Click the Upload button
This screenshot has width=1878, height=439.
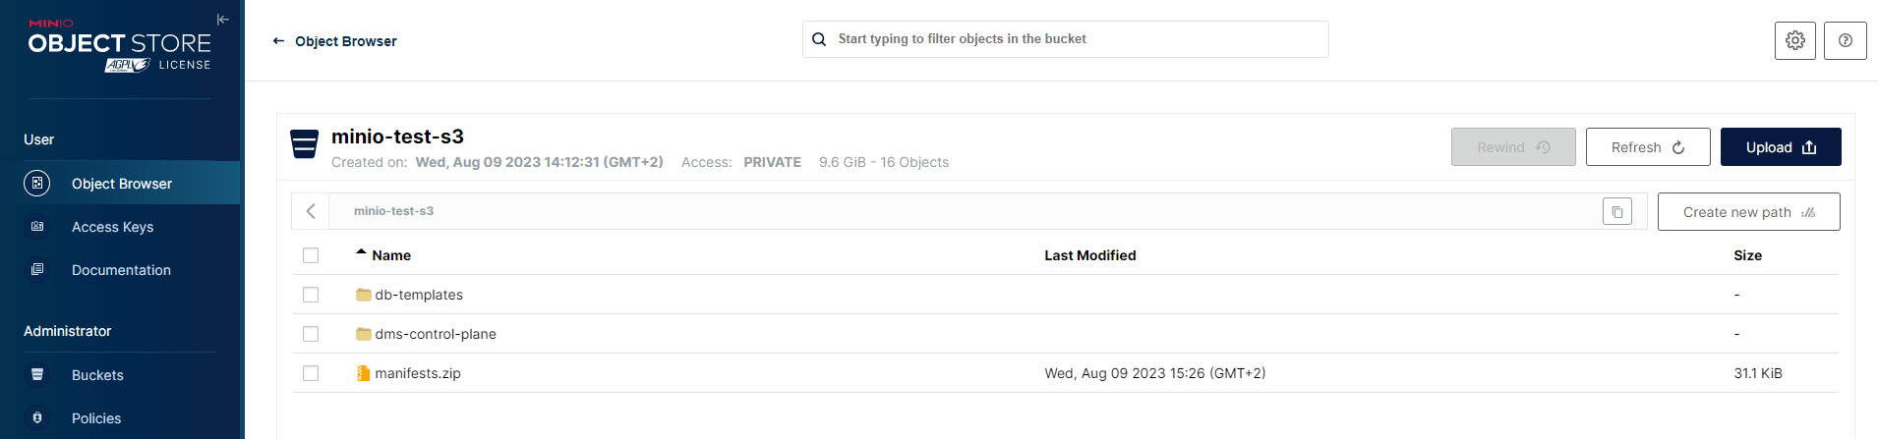click(x=1781, y=147)
